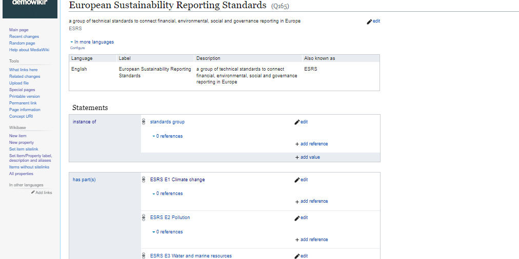Open the ESRS E3 Water and marine resources link
Viewport: 519px width, 259px height.
191,256
